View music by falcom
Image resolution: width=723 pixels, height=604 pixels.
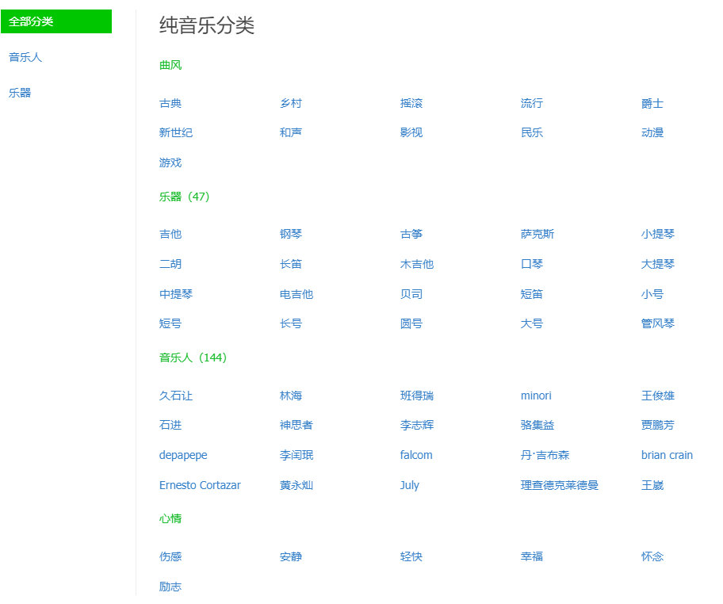coord(413,455)
